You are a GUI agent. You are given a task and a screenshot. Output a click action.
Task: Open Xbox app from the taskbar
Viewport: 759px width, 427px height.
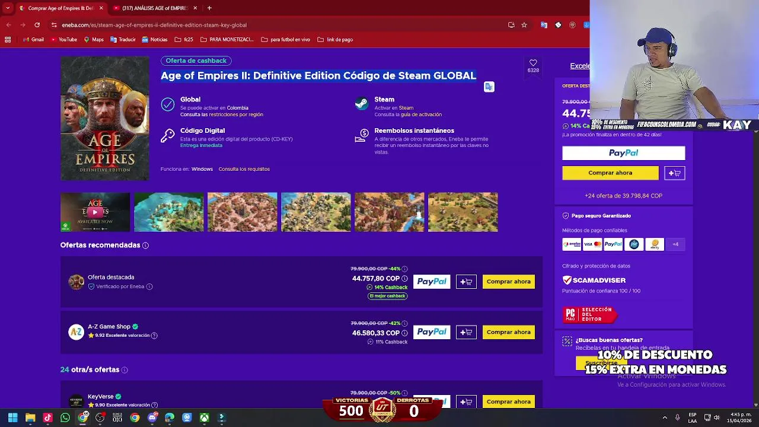pyautogui.click(x=205, y=418)
